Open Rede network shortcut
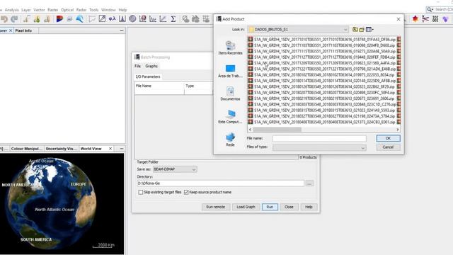 (230, 140)
